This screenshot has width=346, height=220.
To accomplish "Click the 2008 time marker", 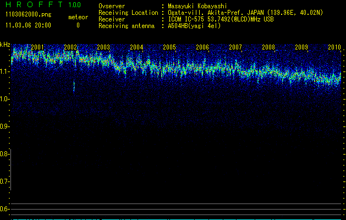I will click(269, 48).
